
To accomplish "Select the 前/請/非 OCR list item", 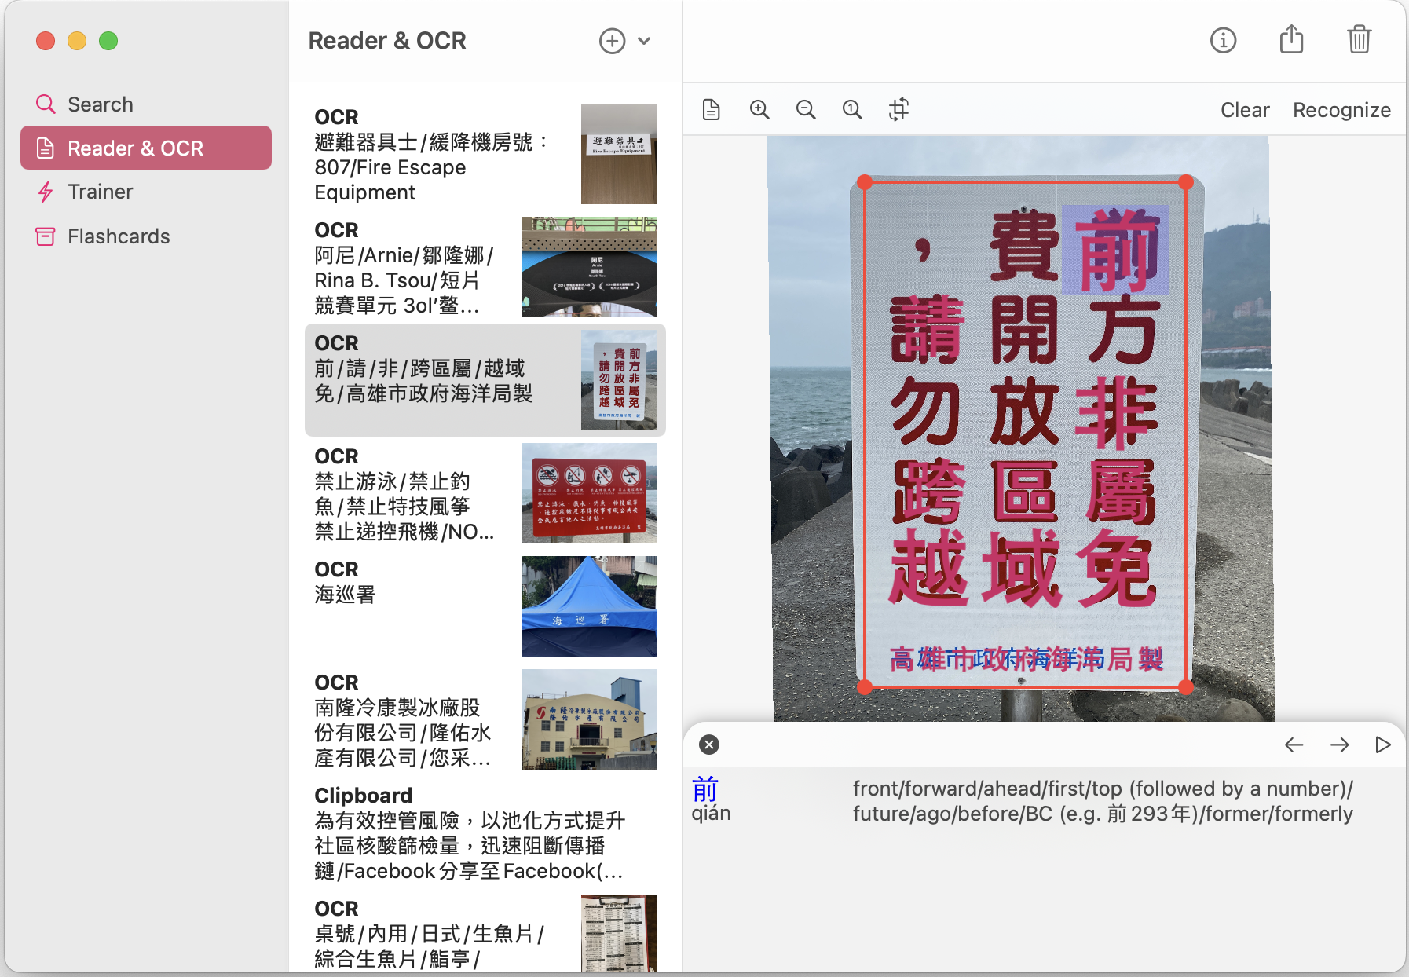I will coord(485,380).
